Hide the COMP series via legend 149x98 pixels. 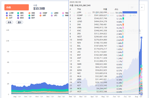pyautogui.click(x=43, y=13)
